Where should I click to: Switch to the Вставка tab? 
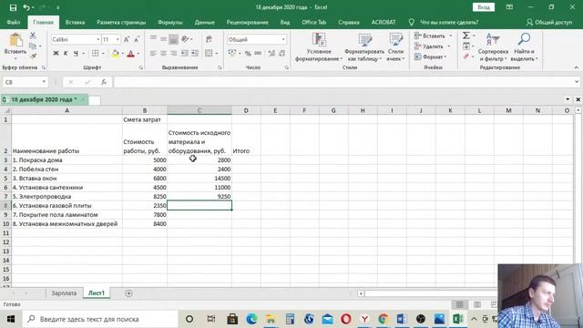(x=75, y=22)
